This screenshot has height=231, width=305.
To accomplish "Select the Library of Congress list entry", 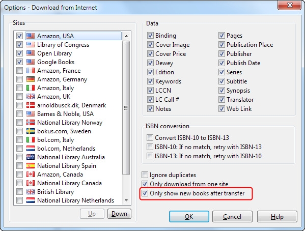I will click(63, 45).
